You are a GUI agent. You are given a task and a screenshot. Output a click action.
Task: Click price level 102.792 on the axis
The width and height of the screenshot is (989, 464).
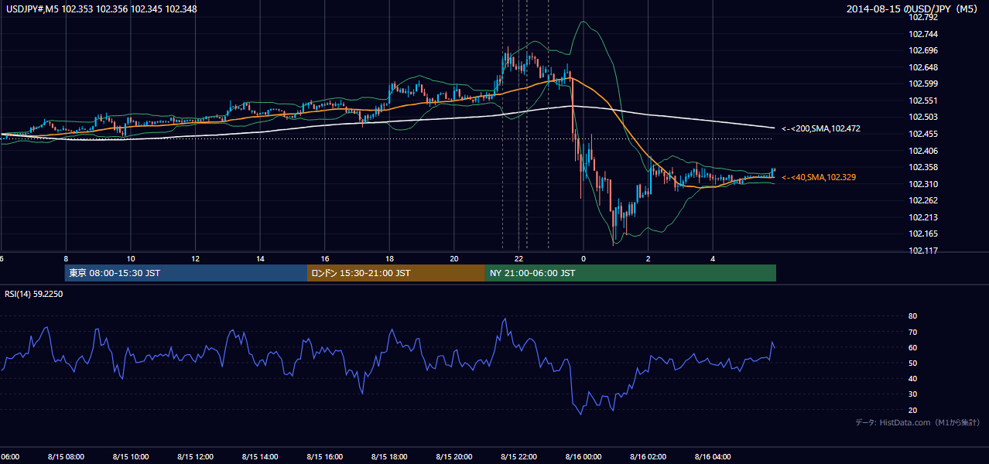coord(923,18)
